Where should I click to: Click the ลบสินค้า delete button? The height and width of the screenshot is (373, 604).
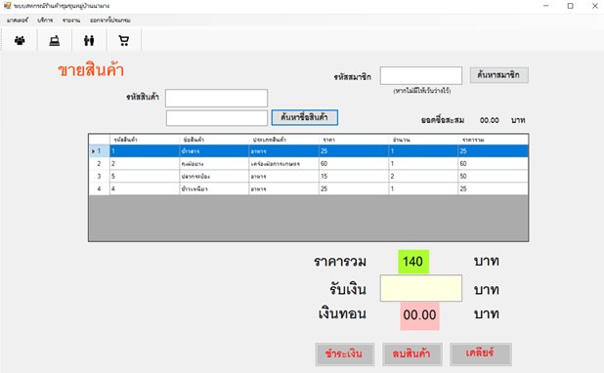pyautogui.click(x=411, y=354)
